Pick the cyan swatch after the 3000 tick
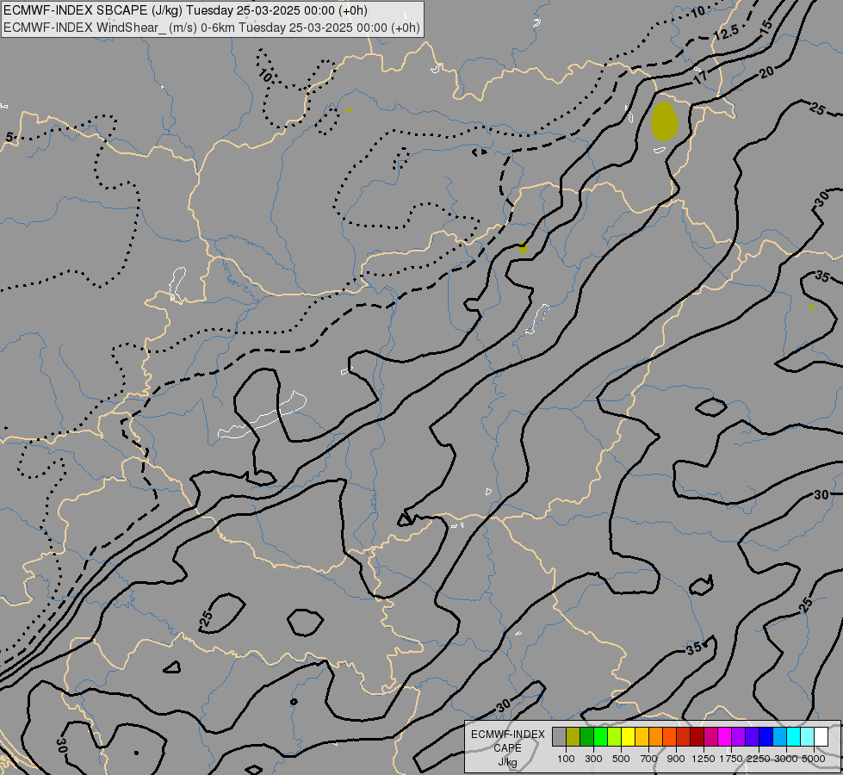Image resolution: width=843 pixels, height=775 pixels. 794,737
